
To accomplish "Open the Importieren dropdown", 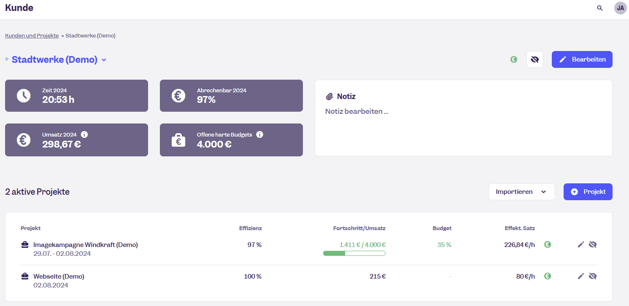I will tap(521, 192).
